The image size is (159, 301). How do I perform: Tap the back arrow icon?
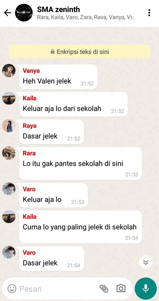point(8,13)
